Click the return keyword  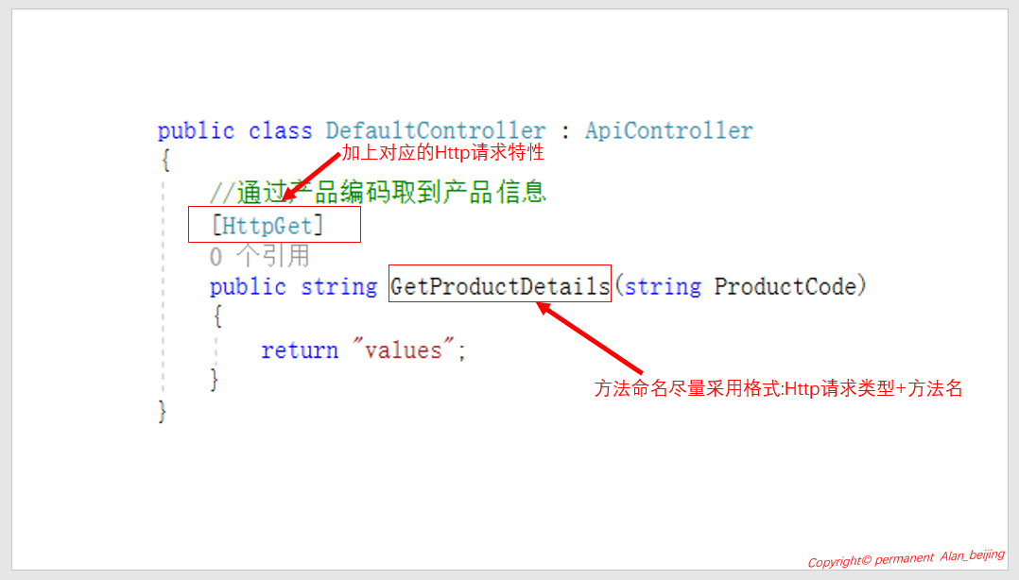(x=300, y=350)
